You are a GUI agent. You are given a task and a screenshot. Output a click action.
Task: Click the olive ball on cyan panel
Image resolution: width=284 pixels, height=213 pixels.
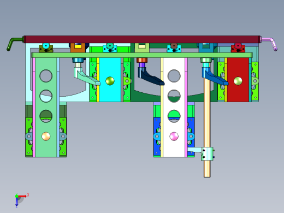[x=110, y=81]
